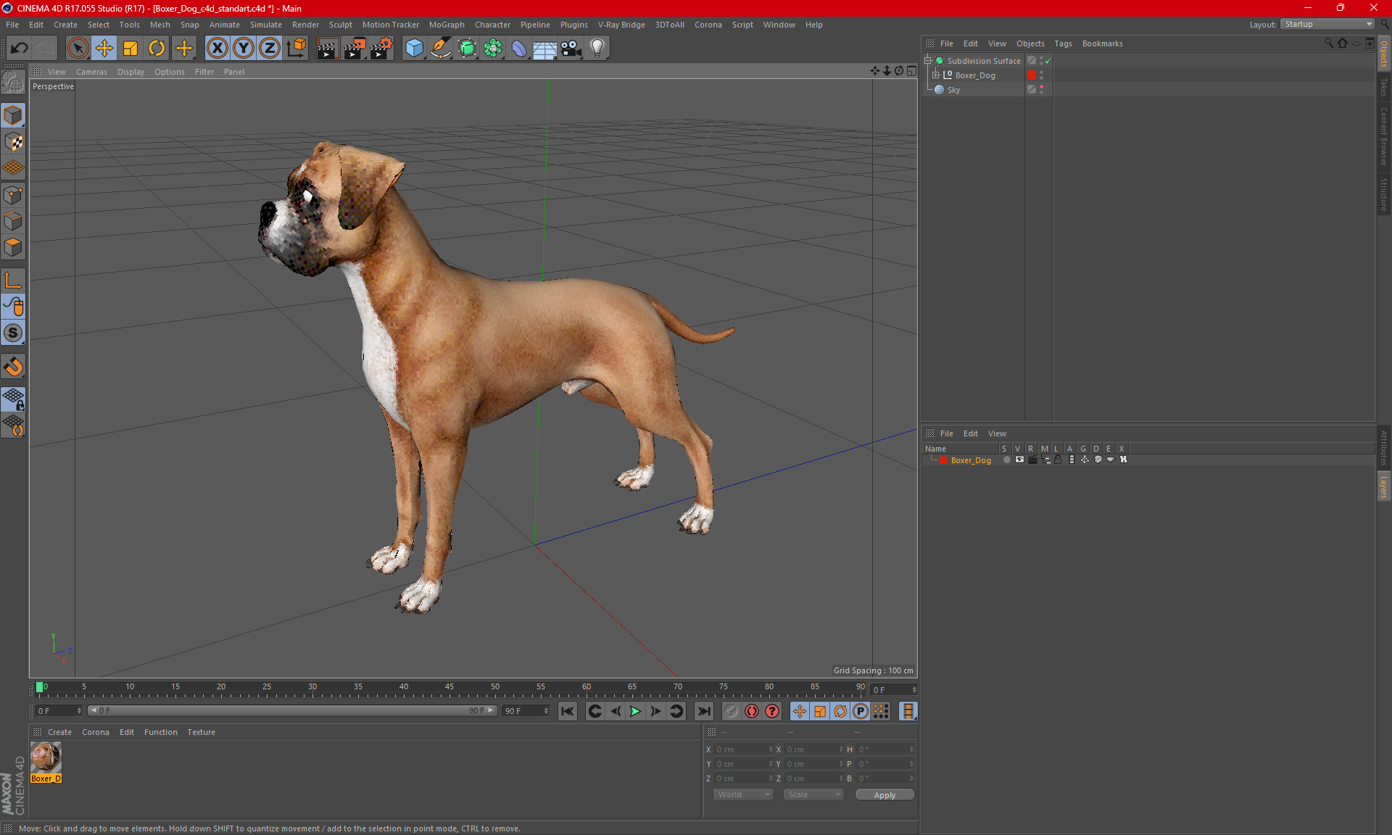Toggle X-axis lock button
The height and width of the screenshot is (835, 1392).
tap(217, 49)
